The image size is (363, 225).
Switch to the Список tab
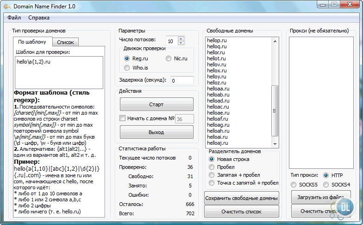[65, 42]
